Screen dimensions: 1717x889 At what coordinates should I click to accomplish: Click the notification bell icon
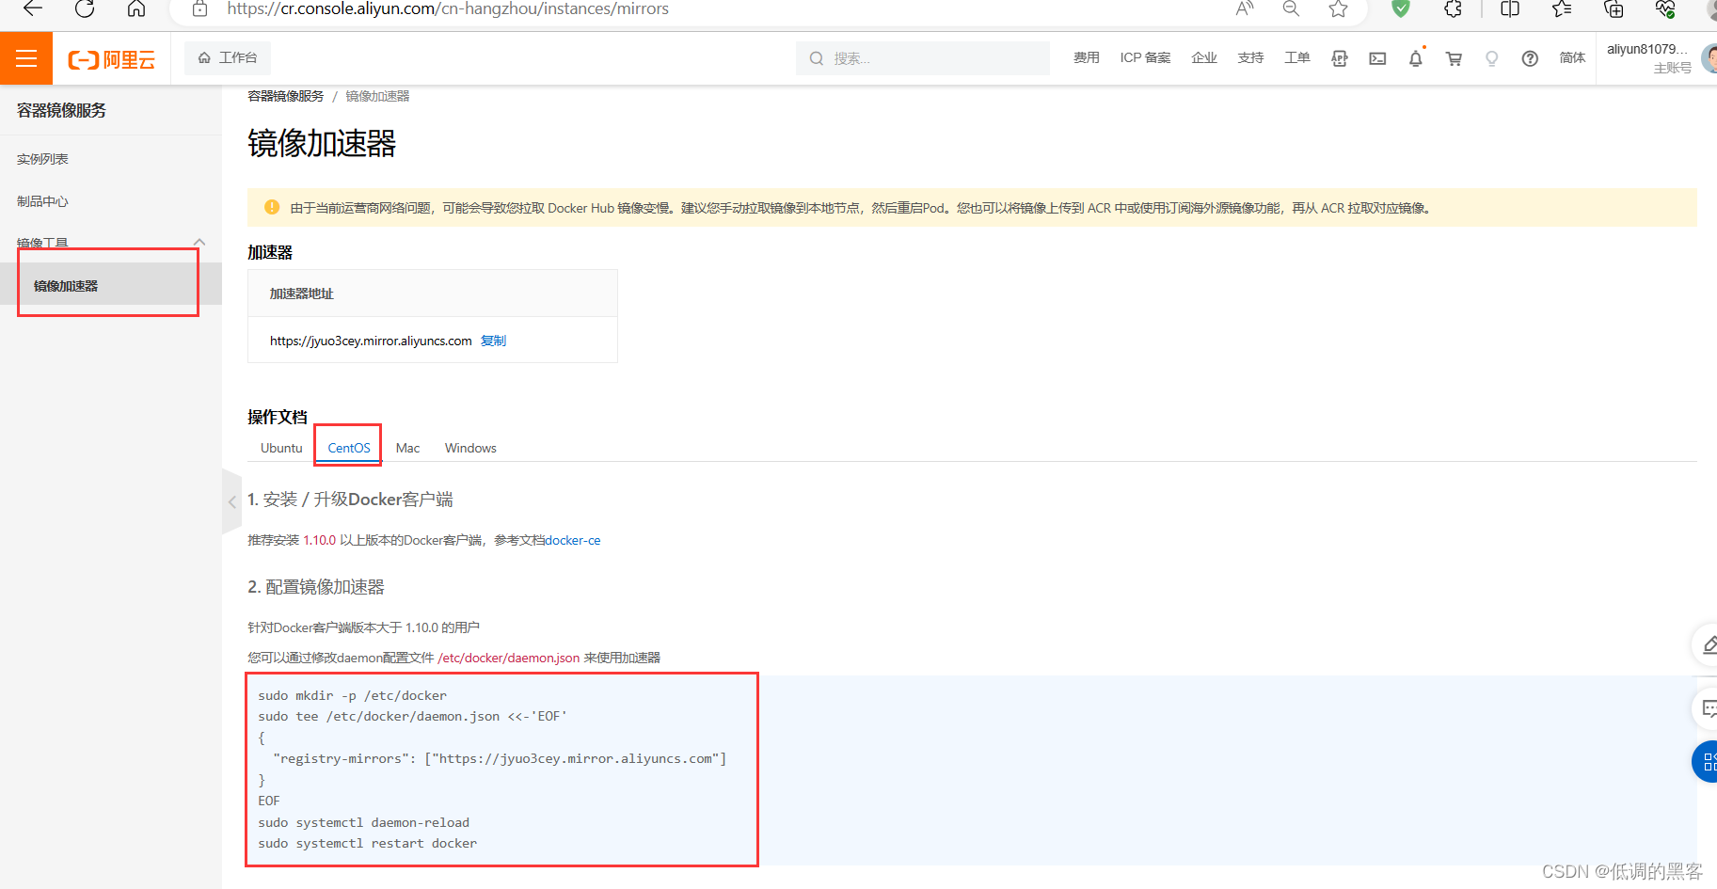tap(1415, 58)
